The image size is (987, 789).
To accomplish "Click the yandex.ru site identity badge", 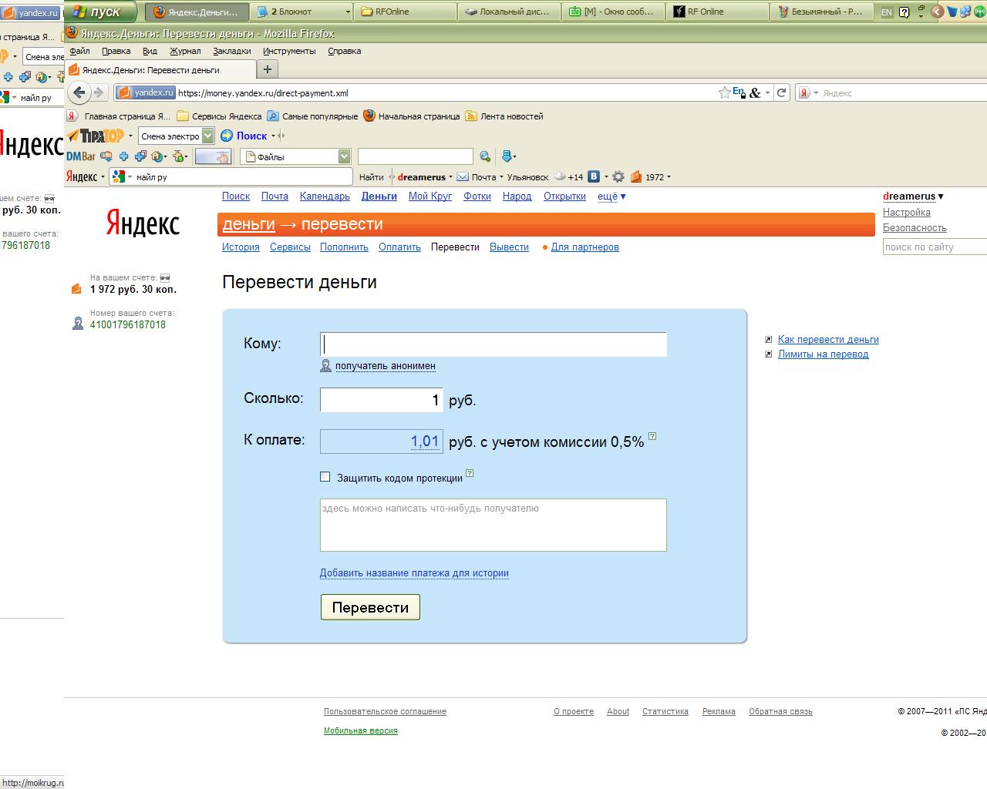I will click(x=146, y=92).
